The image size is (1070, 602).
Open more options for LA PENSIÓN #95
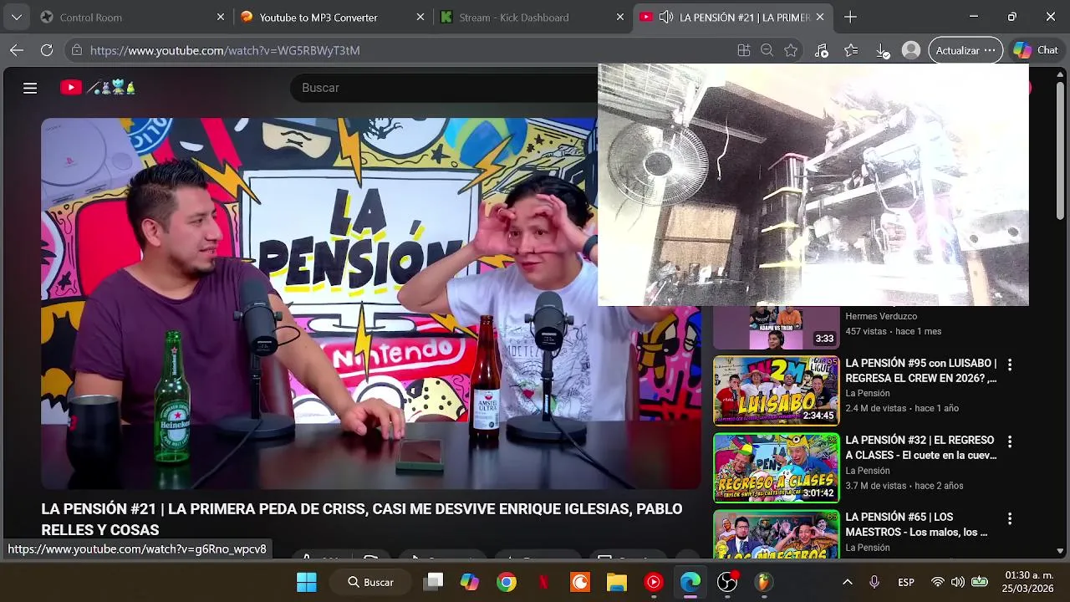click(1010, 365)
